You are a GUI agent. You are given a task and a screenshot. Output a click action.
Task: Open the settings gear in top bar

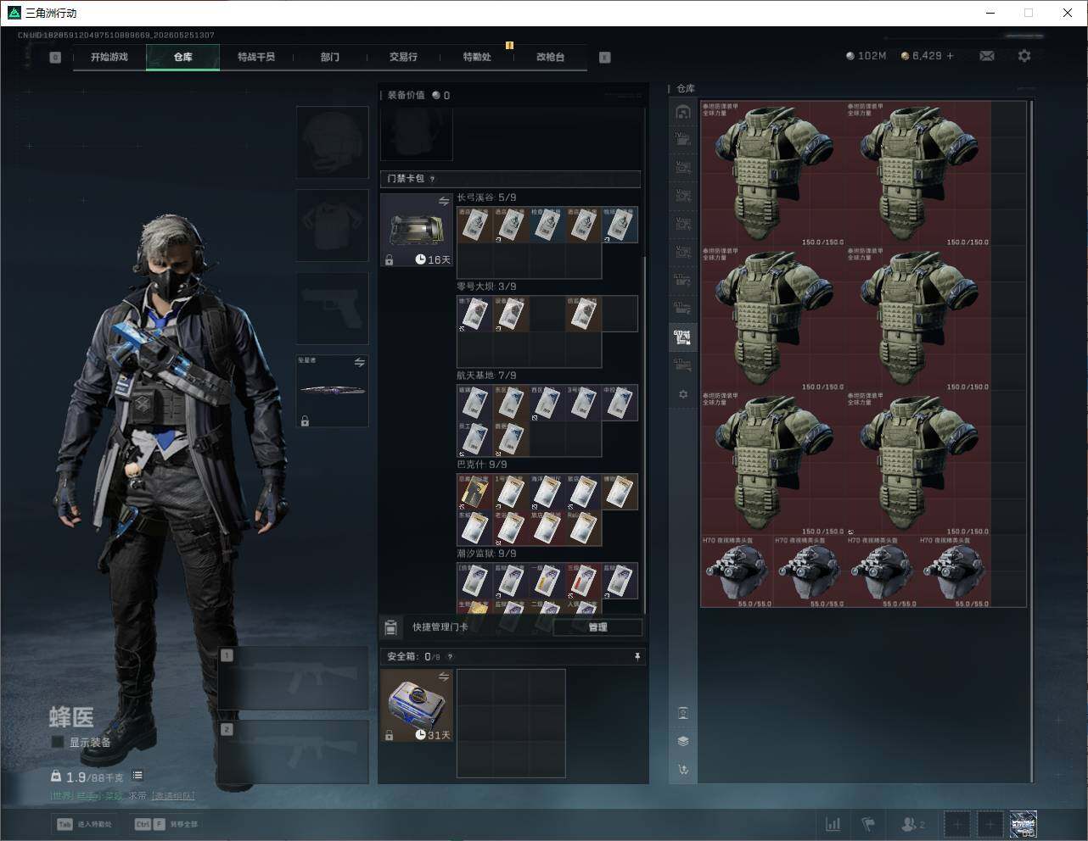point(1024,56)
